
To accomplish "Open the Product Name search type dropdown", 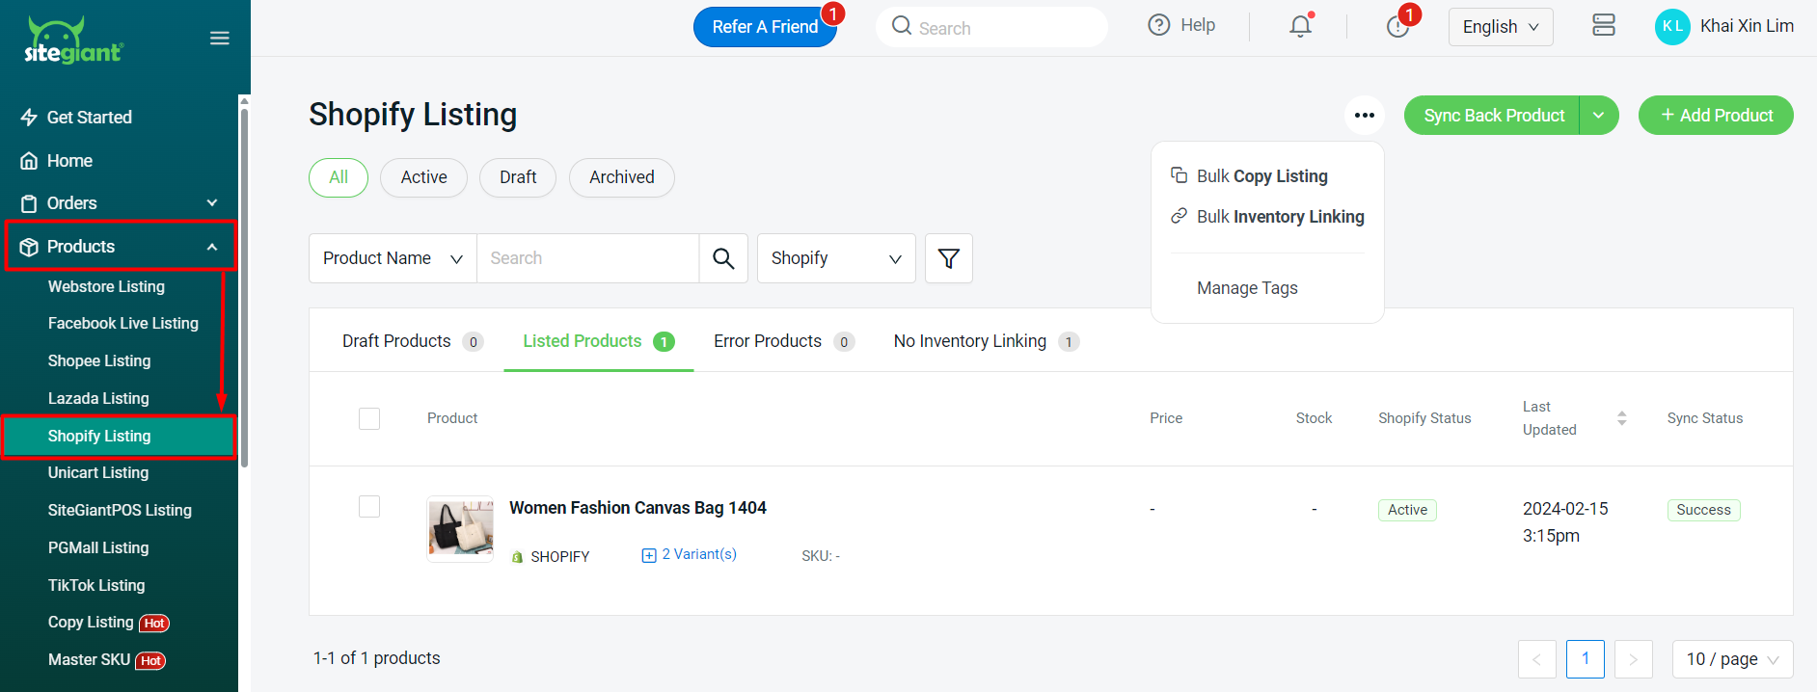I will tap(393, 258).
